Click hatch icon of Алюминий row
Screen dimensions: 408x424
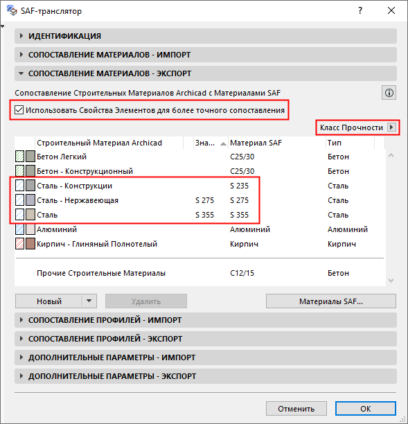[19, 229]
